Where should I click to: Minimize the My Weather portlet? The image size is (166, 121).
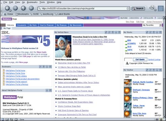pos(157,70)
